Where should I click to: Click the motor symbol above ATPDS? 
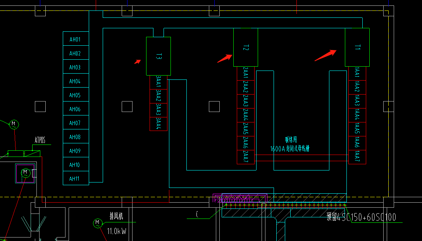point(14,124)
